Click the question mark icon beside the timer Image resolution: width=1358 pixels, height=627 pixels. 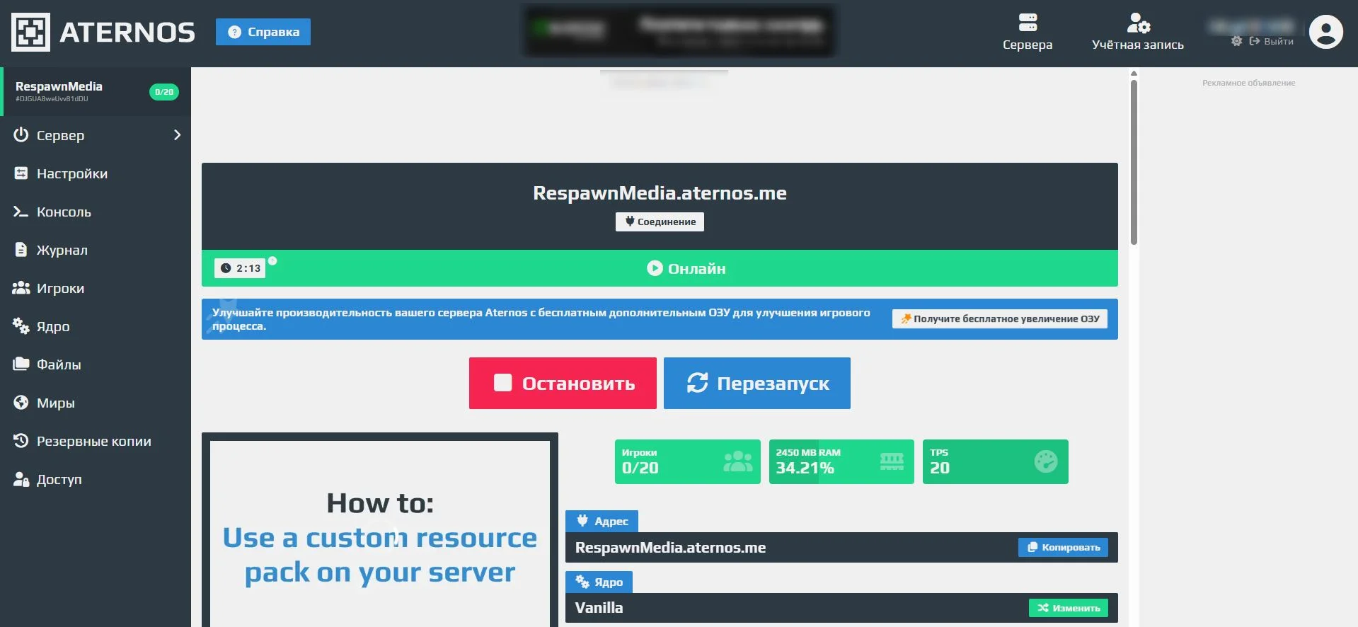(x=272, y=260)
